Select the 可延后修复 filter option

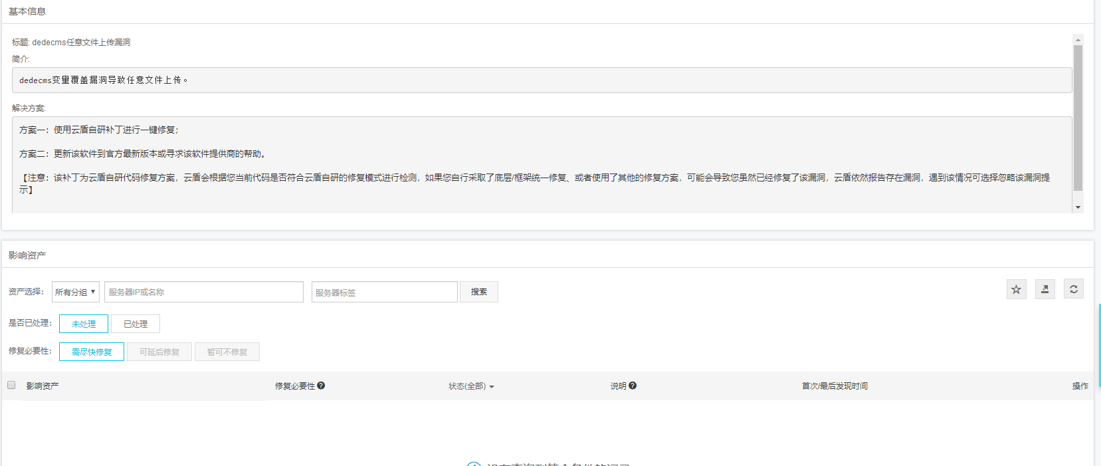[159, 352]
